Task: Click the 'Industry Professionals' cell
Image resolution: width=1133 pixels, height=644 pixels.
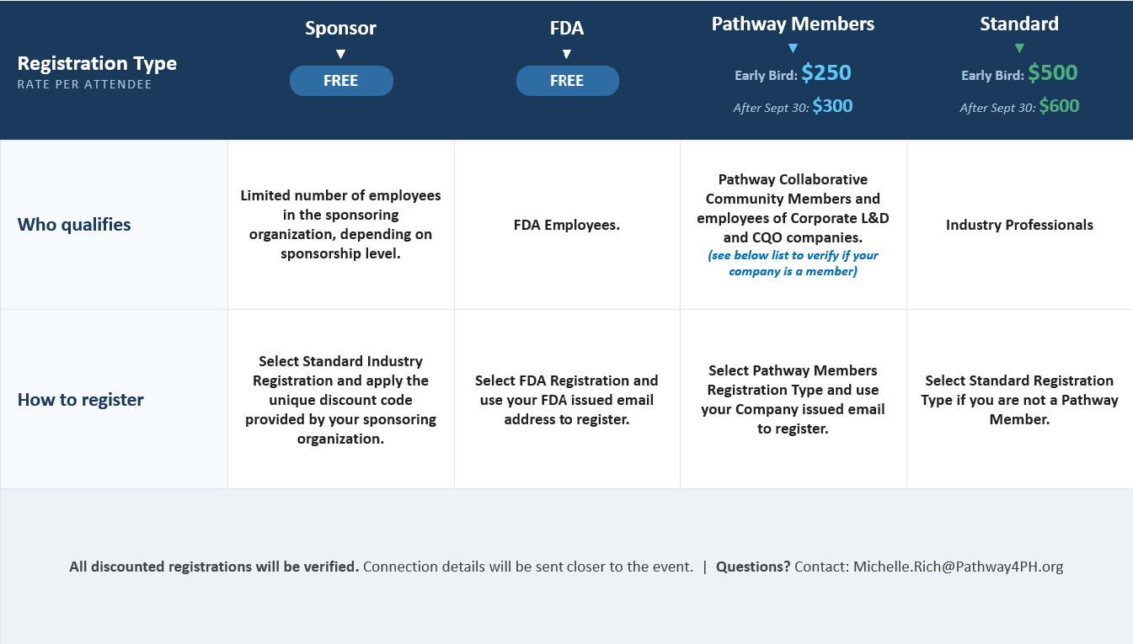Action: point(1019,225)
